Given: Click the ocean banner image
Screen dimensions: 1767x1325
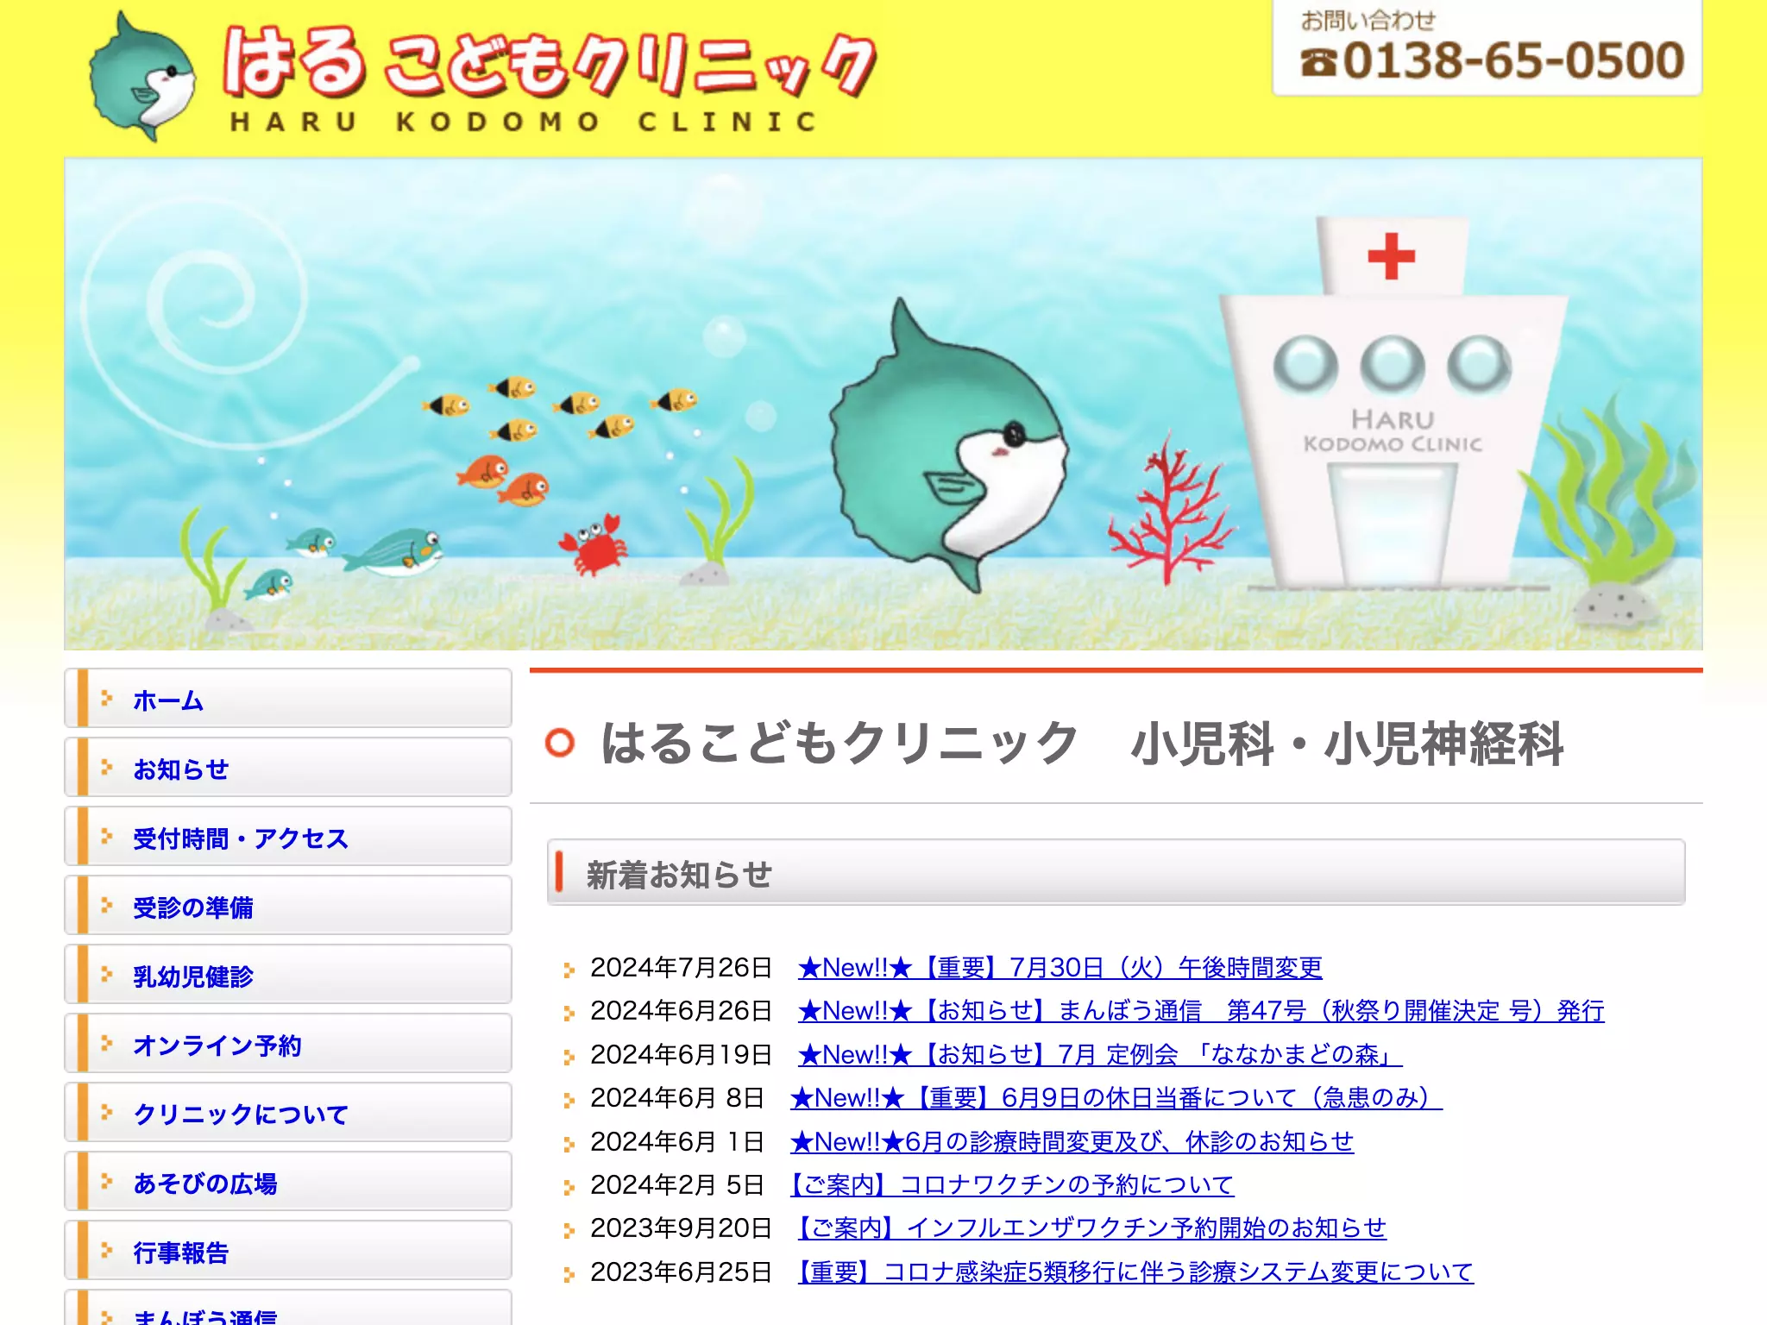Looking at the screenshot, I should (883, 404).
